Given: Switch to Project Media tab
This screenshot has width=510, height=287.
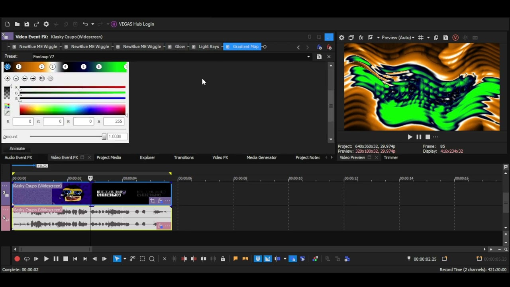Looking at the screenshot, I should tap(109, 157).
